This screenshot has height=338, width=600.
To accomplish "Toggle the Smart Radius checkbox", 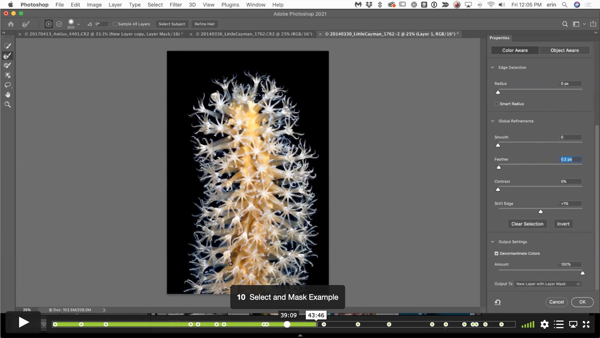I will [x=496, y=104].
